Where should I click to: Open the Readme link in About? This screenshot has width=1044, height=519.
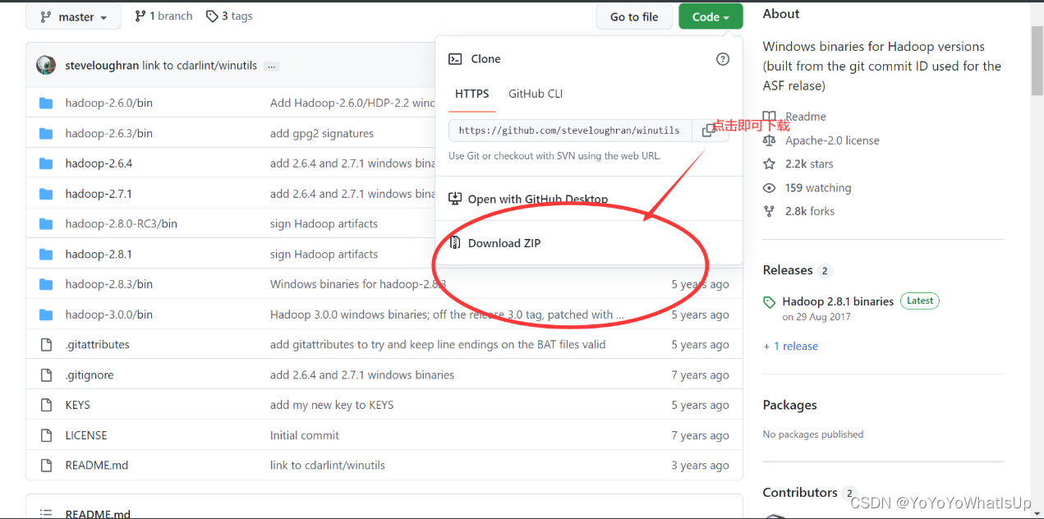pyautogui.click(x=806, y=117)
